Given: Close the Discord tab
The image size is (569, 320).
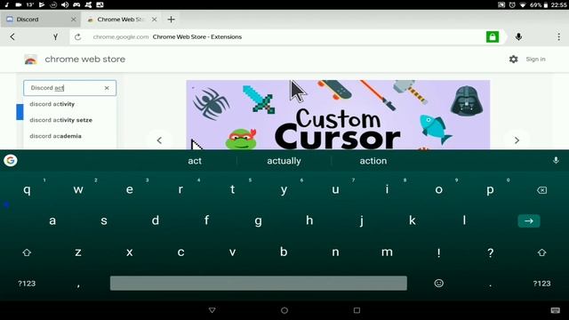Looking at the screenshot, I should 73,20.
